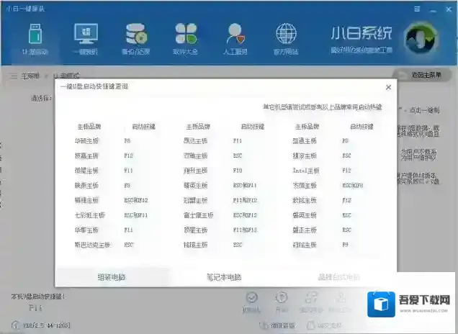The image size is (458, 334).
Task: Select the 磐正主板 row label
Action: click(x=305, y=230)
